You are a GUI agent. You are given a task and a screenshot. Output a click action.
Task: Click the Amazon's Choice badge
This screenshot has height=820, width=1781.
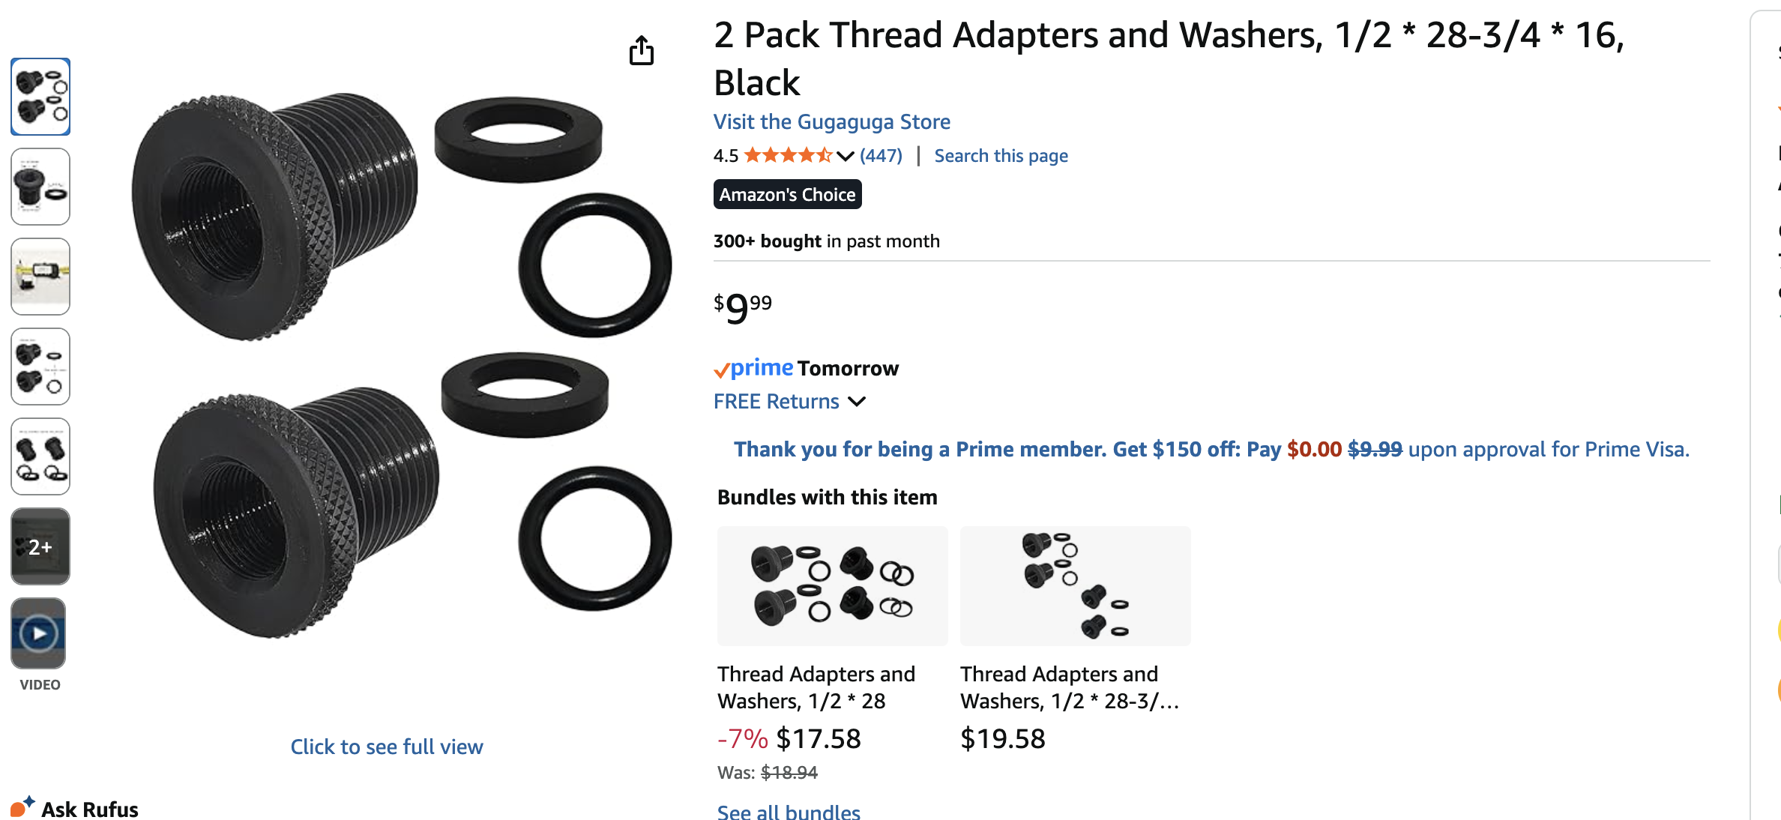[787, 195]
